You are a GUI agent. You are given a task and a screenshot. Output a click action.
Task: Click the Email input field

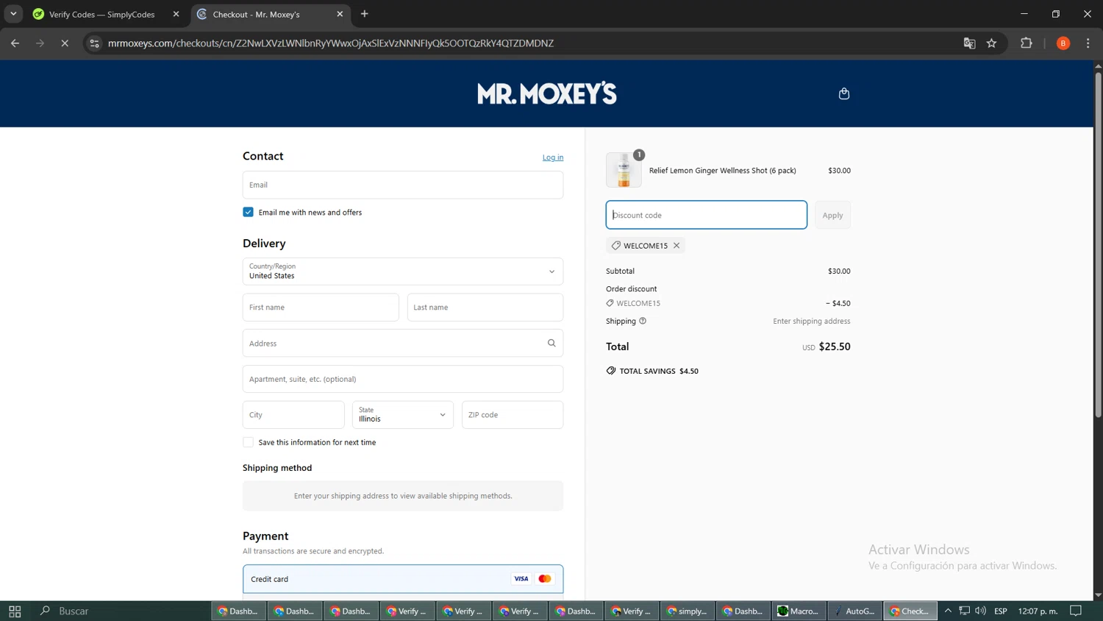[x=403, y=185]
